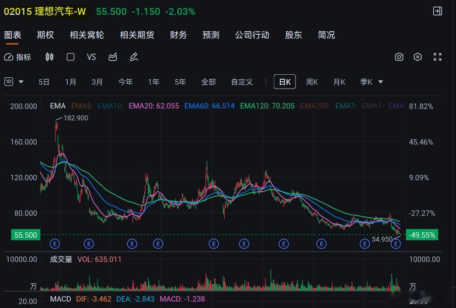
Task: Open the 公司行动 tab
Action: click(252, 35)
